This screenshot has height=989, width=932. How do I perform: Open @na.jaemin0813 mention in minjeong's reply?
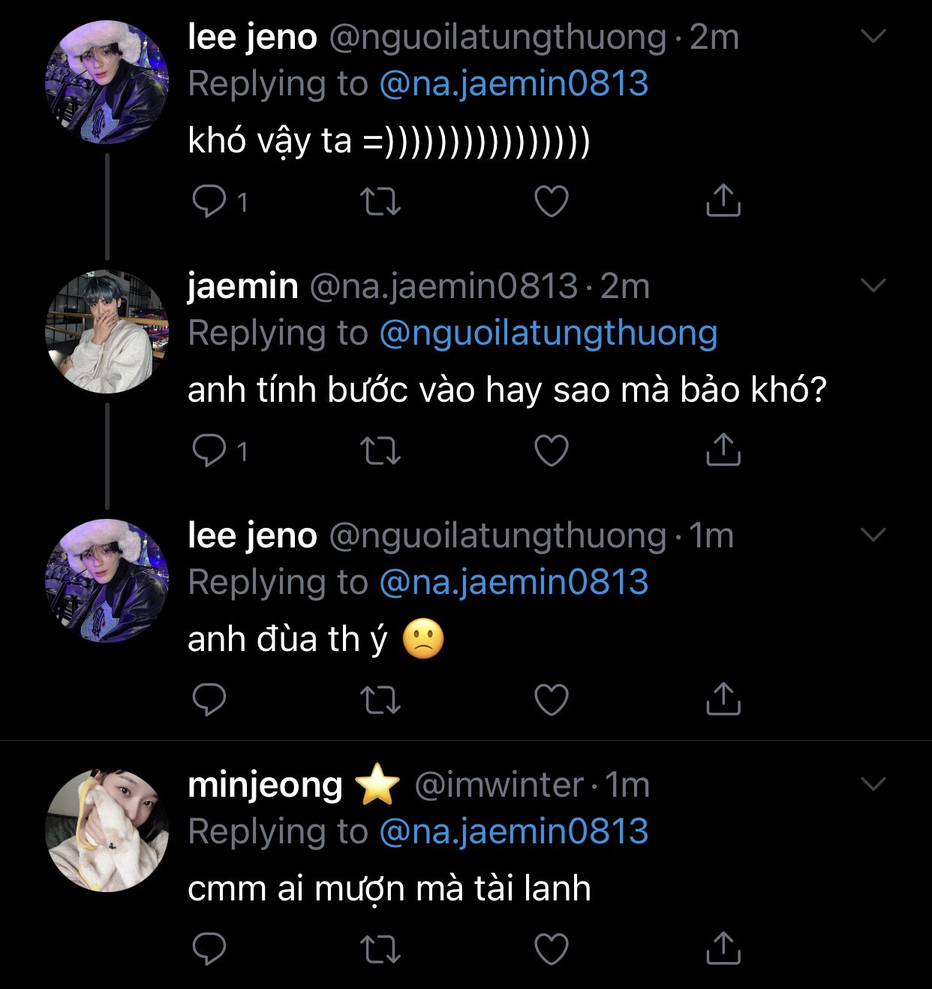[514, 831]
